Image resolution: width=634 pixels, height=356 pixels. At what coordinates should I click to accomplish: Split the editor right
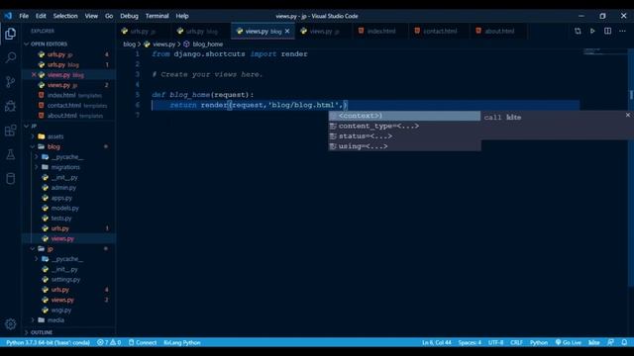pyautogui.click(x=607, y=31)
